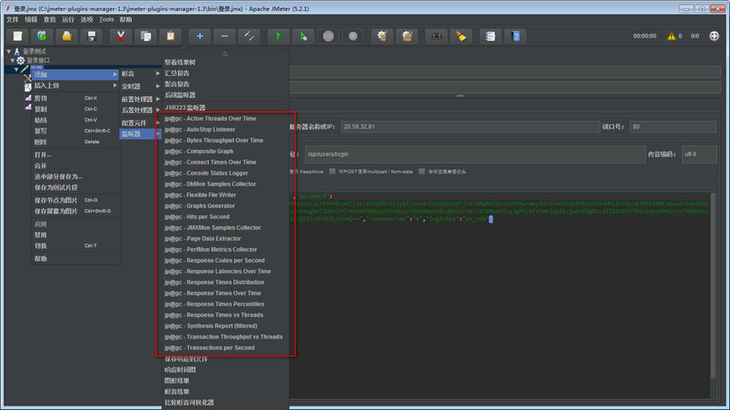Click the server name/IP input field
The width and height of the screenshot is (730, 410).
coord(471,127)
